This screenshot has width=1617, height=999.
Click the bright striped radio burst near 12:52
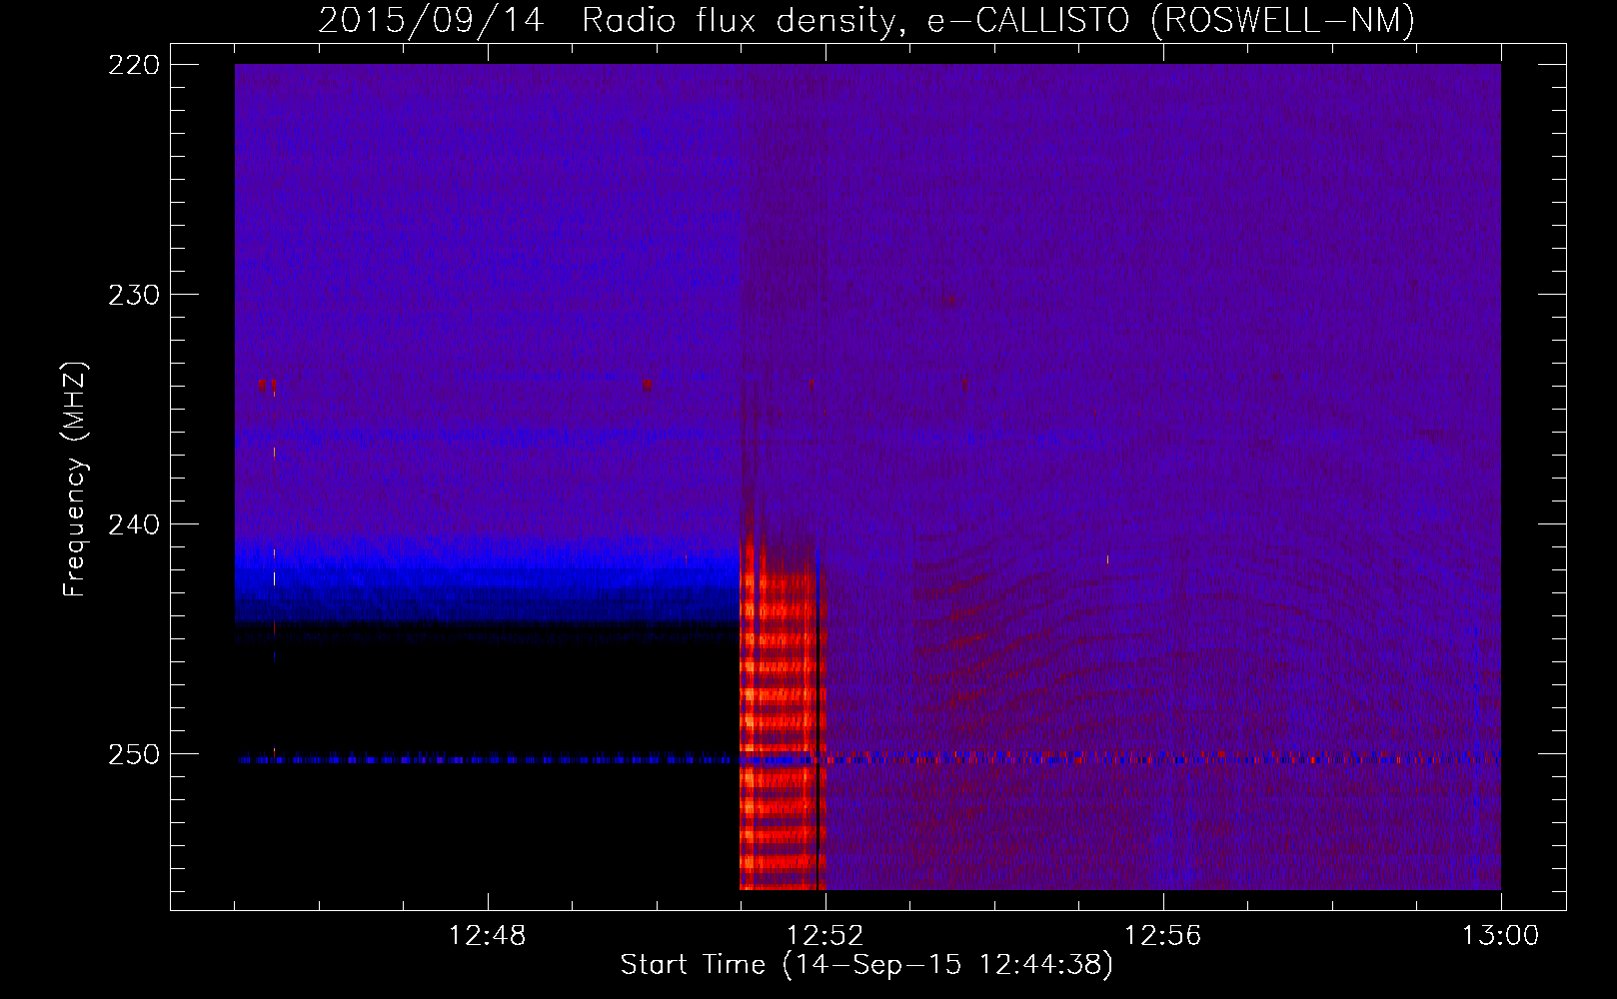coord(782,714)
